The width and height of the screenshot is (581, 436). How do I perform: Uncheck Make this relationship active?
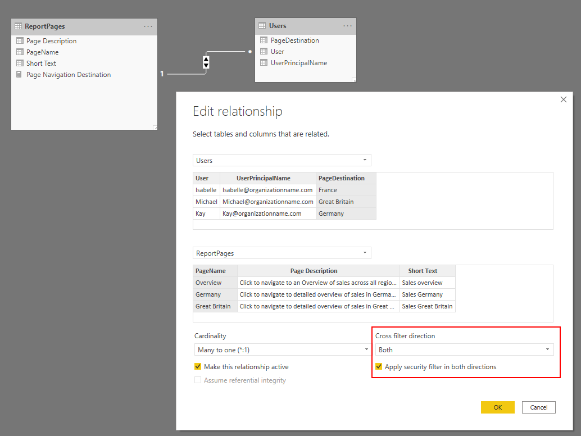click(198, 366)
